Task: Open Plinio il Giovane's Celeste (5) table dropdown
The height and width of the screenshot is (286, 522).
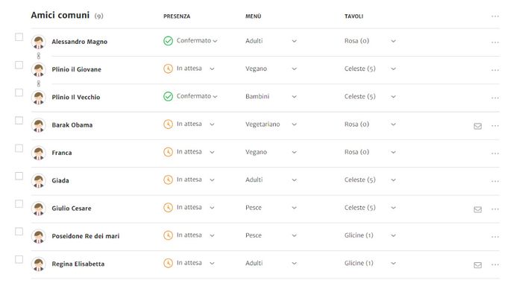Action: coord(370,69)
